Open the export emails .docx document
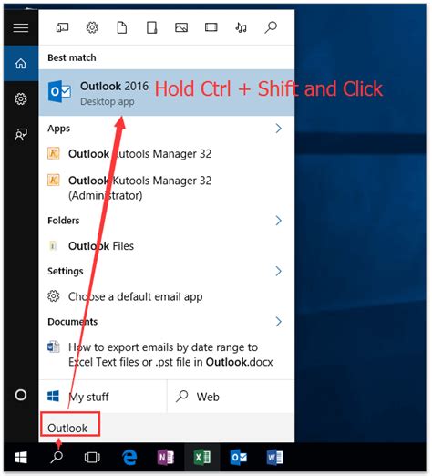Image resolution: width=432 pixels, height=476 pixels. pos(167,355)
